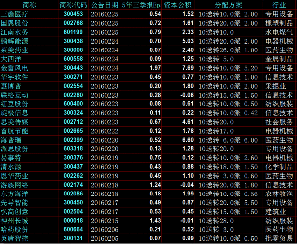Click stock code 601199
This screenshot has width=297, height=244.
click(x=73, y=32)
